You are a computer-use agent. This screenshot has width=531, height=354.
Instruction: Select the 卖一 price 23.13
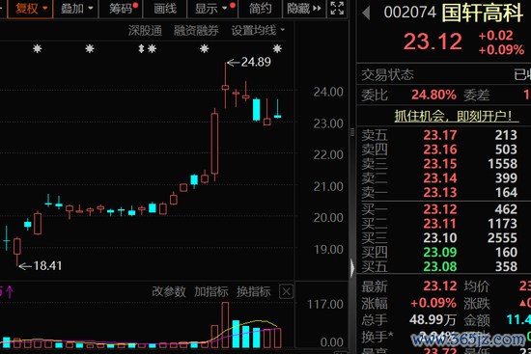[440, 193]
